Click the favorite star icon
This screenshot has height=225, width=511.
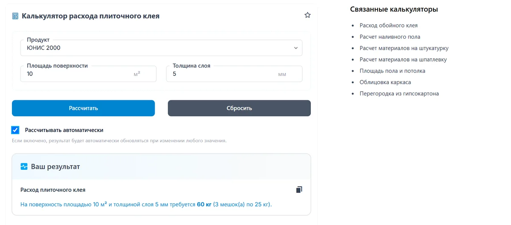pos(307,15)
